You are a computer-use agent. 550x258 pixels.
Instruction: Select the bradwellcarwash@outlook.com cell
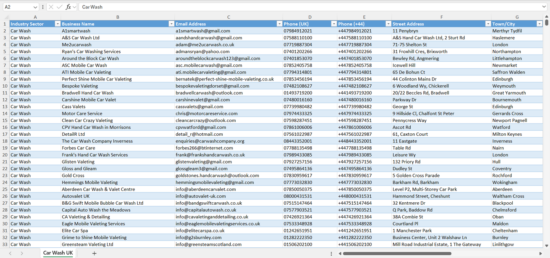pos(229,93)
